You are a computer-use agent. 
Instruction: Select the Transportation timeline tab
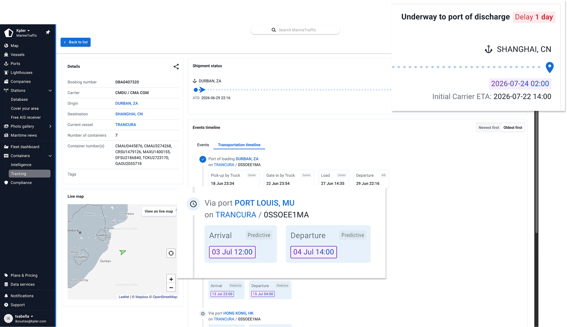pyautogui.click(x=239, y=145)
